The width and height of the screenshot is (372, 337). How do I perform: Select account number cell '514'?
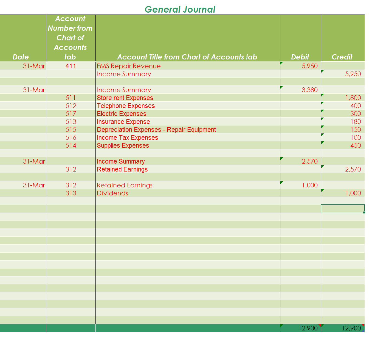click(71, 145)
